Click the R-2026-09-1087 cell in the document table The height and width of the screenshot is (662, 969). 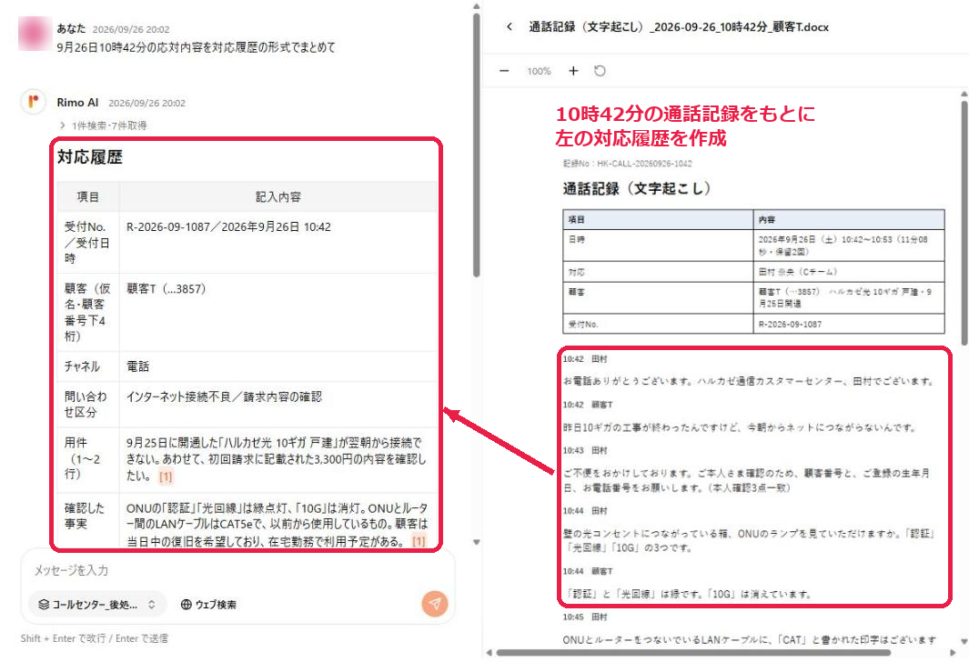coord(849,324)
